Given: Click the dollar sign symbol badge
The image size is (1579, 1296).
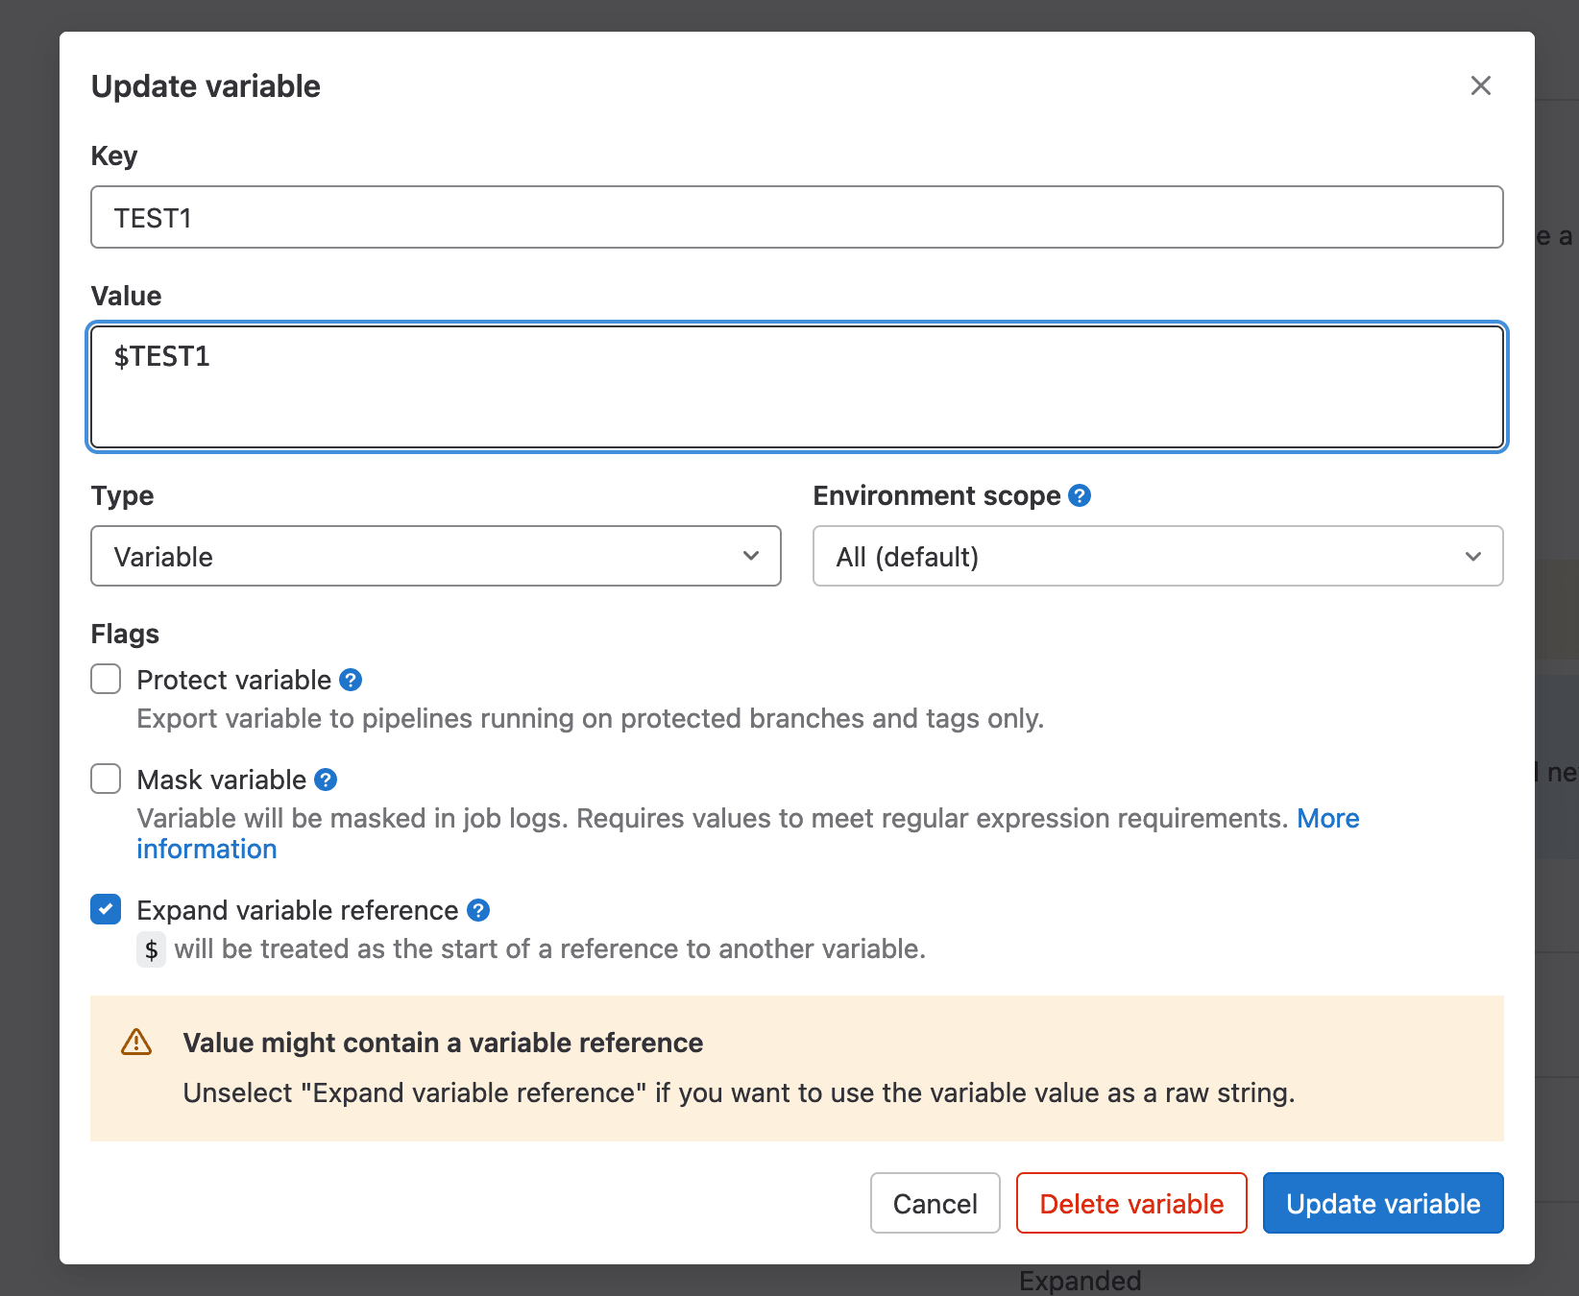Looking at the screenshot, I should [151, 949].
